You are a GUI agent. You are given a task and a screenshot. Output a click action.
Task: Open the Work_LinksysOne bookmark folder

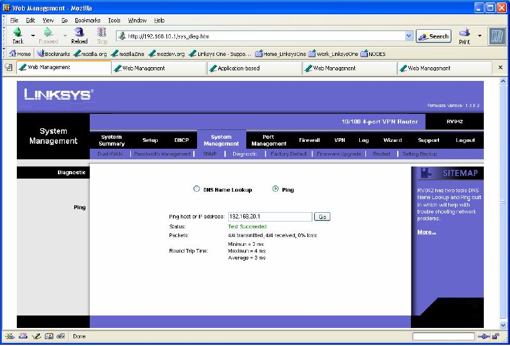pyautogui.click(x=333, y=54)
